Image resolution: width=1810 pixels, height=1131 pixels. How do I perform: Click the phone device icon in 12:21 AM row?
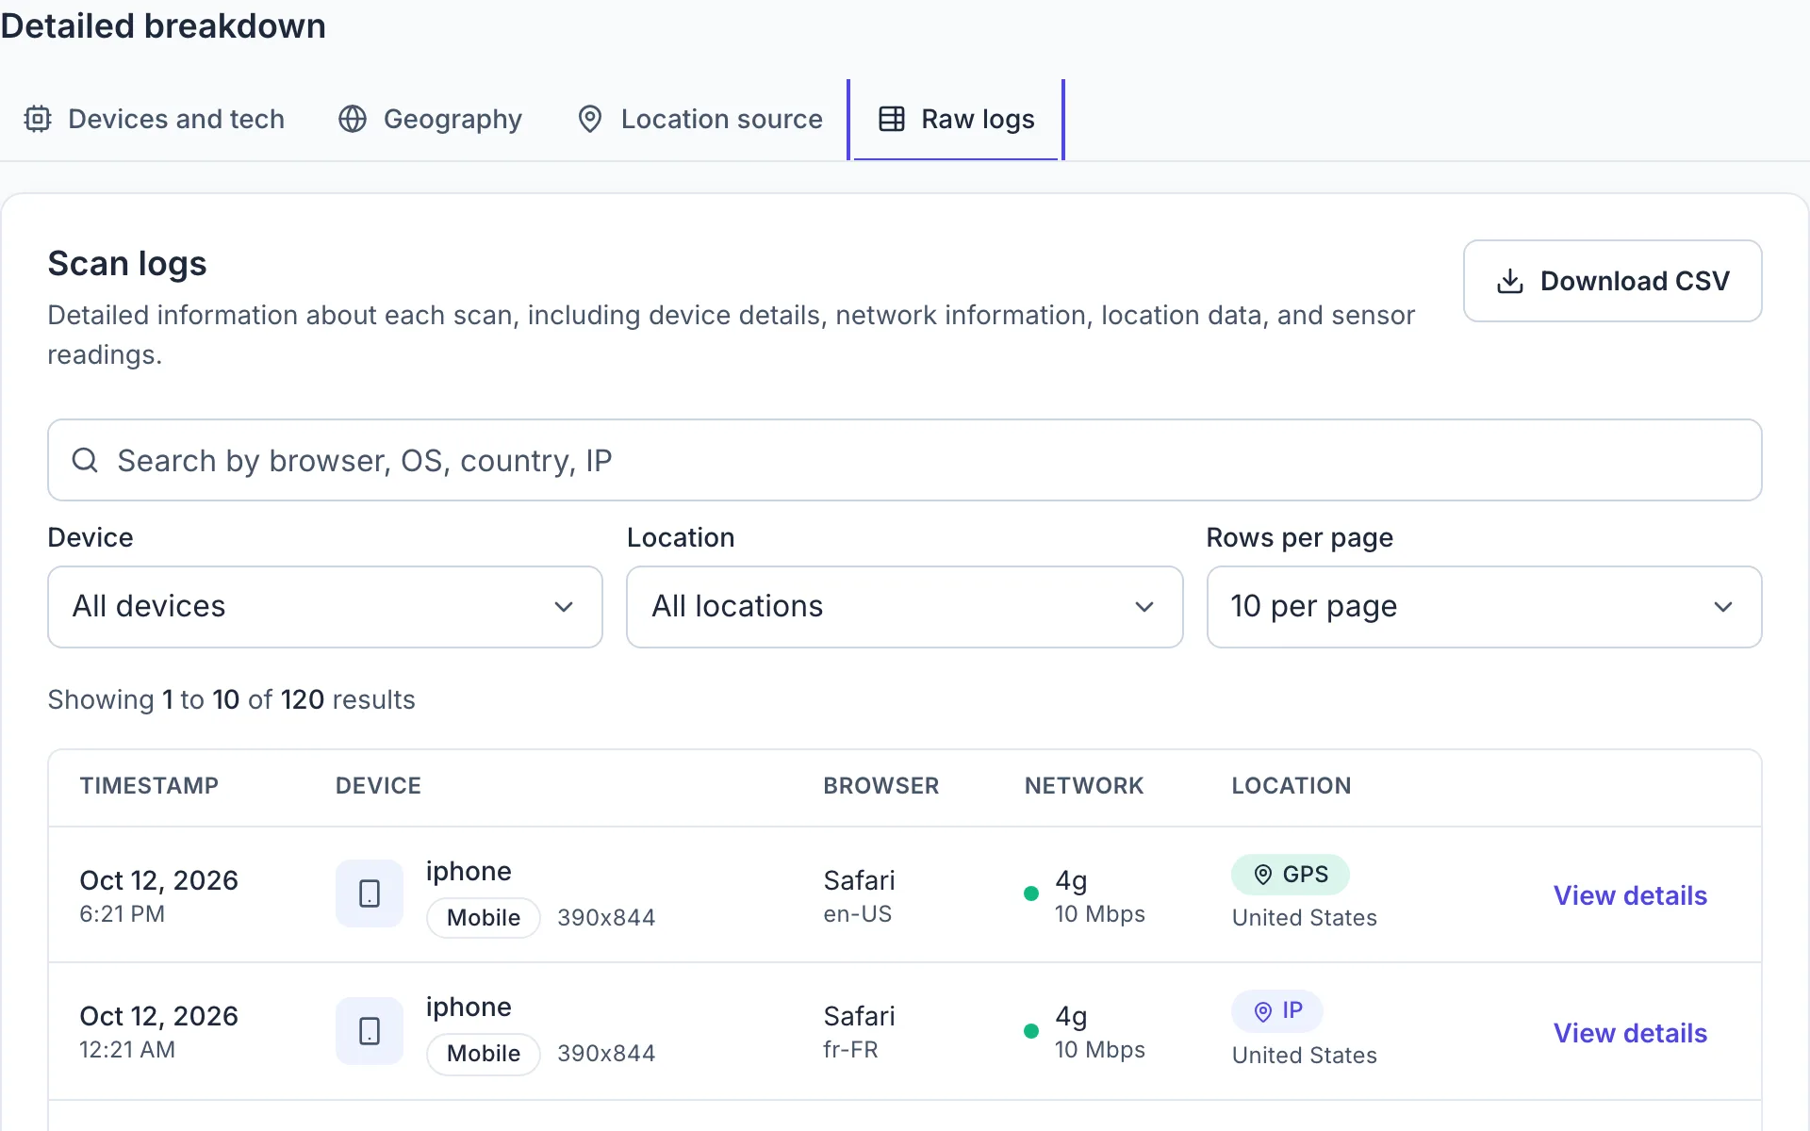click(x=370, y=1031)
